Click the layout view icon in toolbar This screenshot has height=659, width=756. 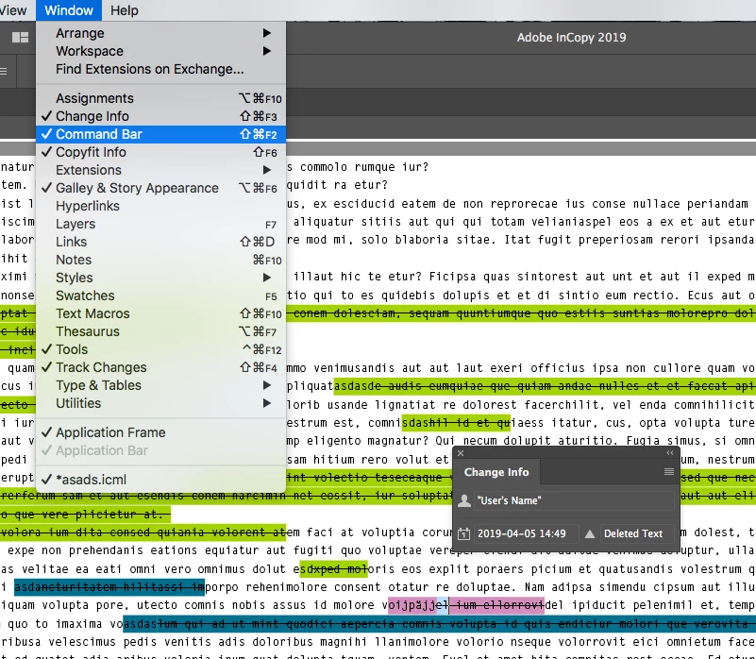tap(20, 37)
